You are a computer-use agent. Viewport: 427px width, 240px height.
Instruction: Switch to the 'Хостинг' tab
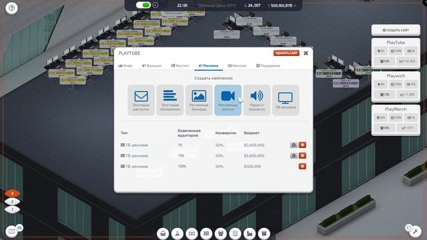pos(180,66)
